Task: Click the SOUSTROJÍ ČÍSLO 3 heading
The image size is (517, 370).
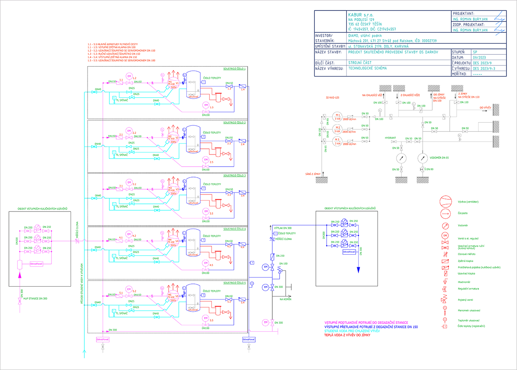Action: 235,175
